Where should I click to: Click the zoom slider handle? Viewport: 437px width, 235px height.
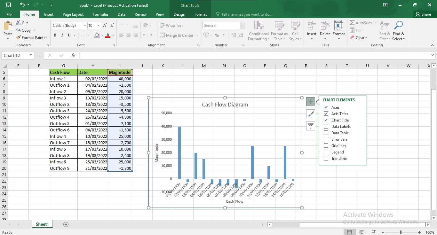click(x=401, y=232)
